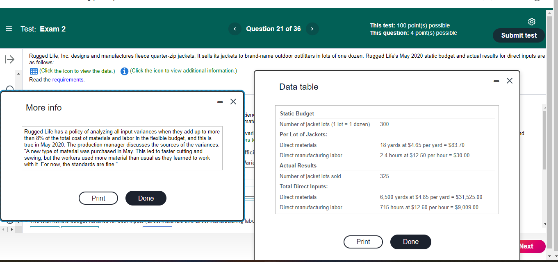
Task: Click Done in the Data table dialog
Action: click(x=411, y=242)
